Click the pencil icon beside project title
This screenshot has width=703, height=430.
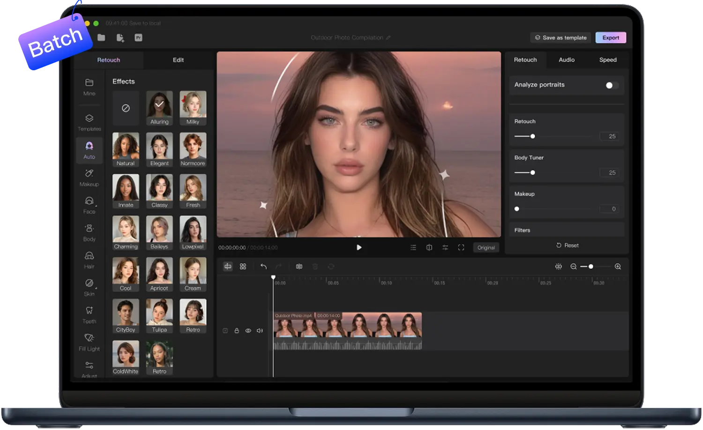388,37
